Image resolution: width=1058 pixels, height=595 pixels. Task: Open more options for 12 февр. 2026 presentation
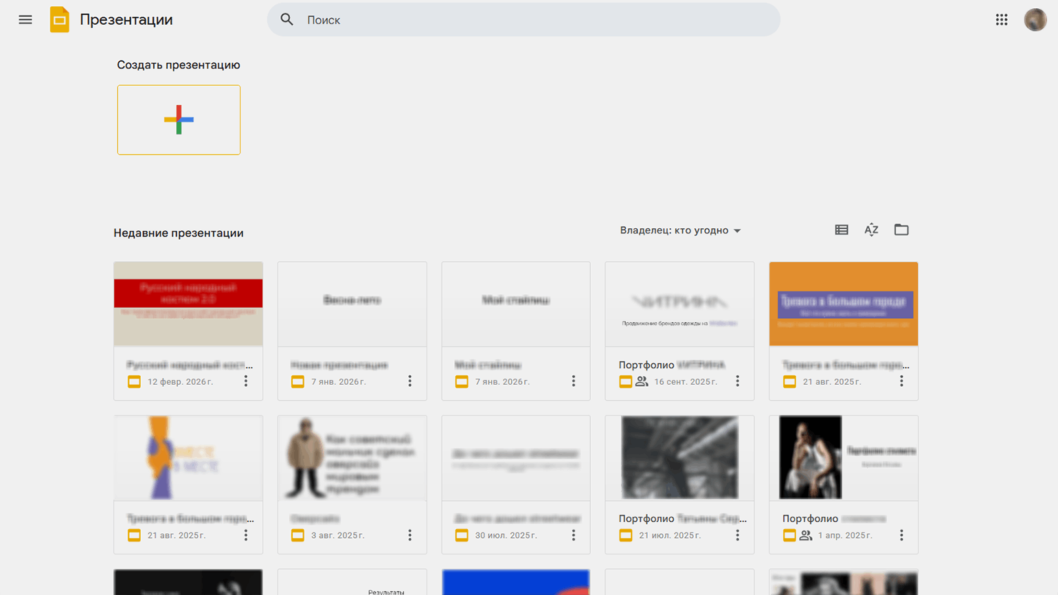pyautogui.click(x=246, y=381)
